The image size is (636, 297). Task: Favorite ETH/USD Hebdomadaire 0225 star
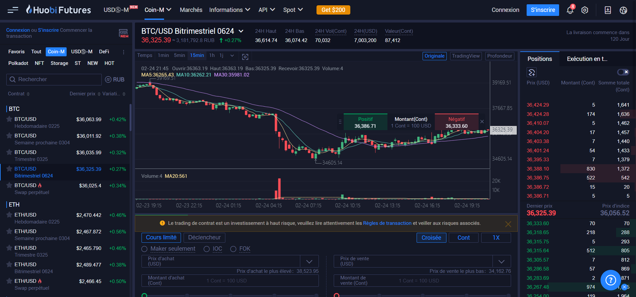pos(9,215)
